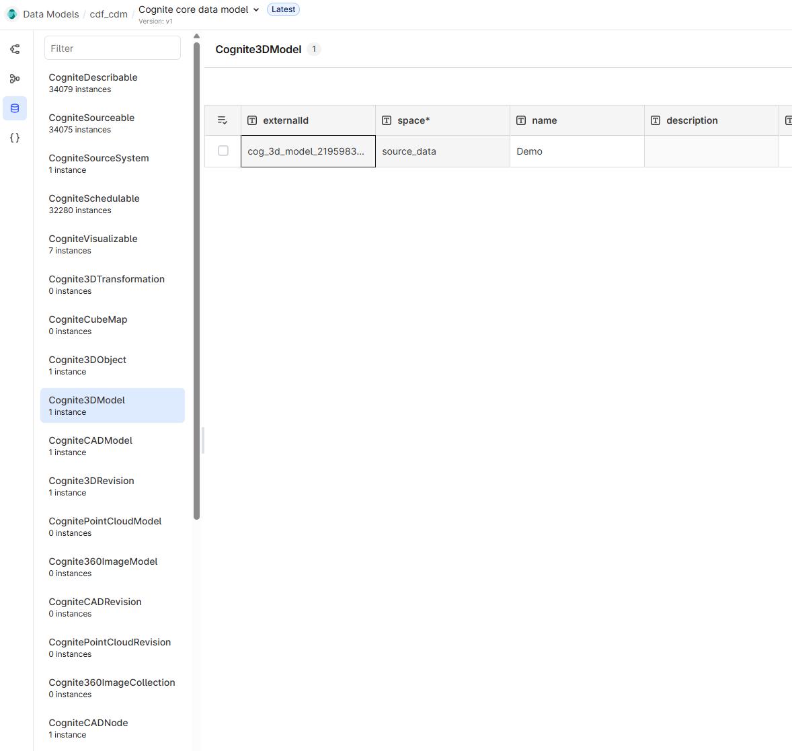Click the Cognite logo icon
Screen dimensions: 792x751
click(x=12, y=14)
